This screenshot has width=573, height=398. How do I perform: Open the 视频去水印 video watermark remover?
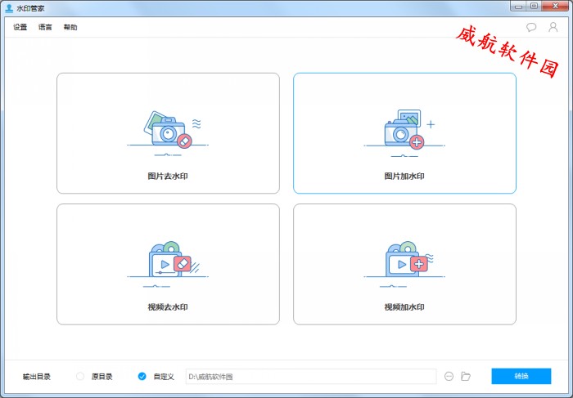168,264
